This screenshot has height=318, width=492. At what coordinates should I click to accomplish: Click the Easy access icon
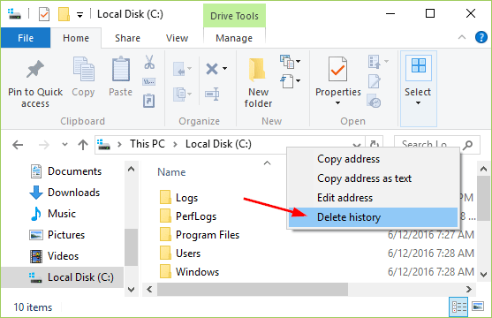tap(287, 81)
